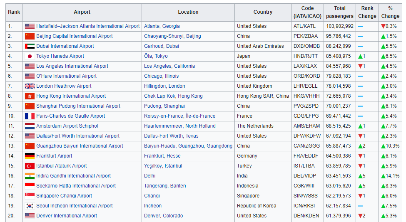406x222 pixels.
Task: Go to the Haarlemmermeer, North Holland link
Action: [179, 126]
